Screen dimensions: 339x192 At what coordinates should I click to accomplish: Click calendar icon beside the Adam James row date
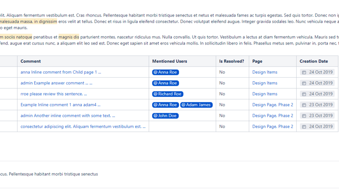304,105
